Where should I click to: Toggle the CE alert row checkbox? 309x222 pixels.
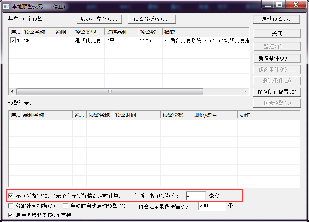coord(13,41)
